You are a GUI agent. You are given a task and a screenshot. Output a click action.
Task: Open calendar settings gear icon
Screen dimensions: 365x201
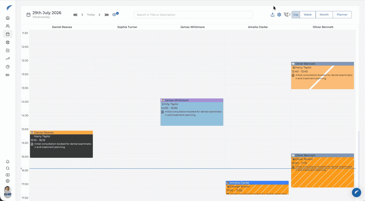tap(279, 15)
